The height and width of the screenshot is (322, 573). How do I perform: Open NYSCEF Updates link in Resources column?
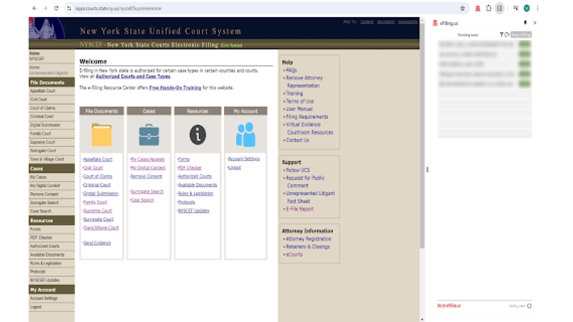click(x=194, y=211)
